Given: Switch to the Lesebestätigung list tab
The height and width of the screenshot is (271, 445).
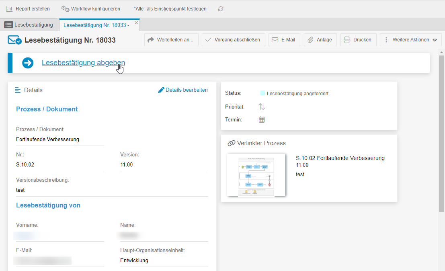Looking at the screenshot, I should pyautogui.click(x=29, y=25).
